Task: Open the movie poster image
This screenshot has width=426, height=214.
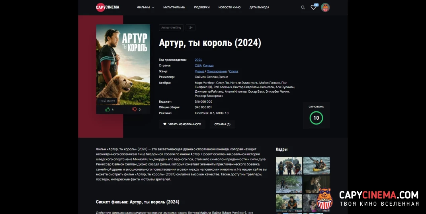Action: [123, 64]
